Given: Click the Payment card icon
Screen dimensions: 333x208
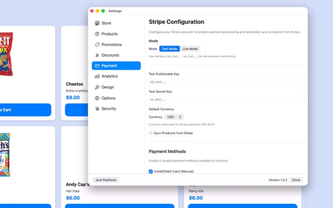Looking at the screenshot, I should (97, 66).
